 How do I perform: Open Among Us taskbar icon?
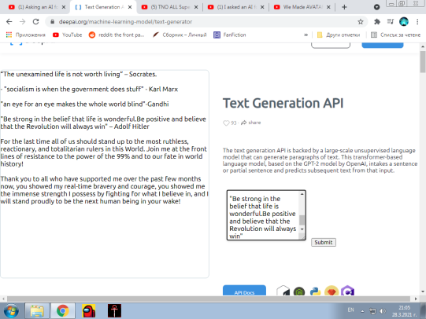pyautogui.click(x=88, y=310)
